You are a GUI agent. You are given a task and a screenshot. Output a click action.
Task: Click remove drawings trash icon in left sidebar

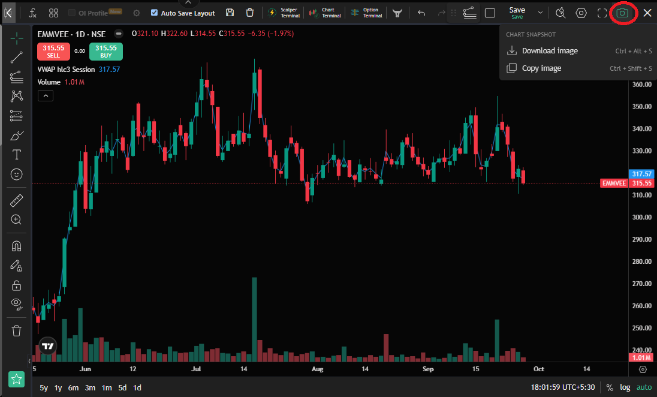pos(16,331)
